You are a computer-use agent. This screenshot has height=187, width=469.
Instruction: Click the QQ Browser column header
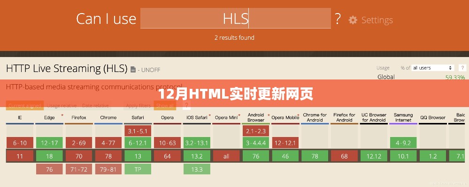[432, 118]
